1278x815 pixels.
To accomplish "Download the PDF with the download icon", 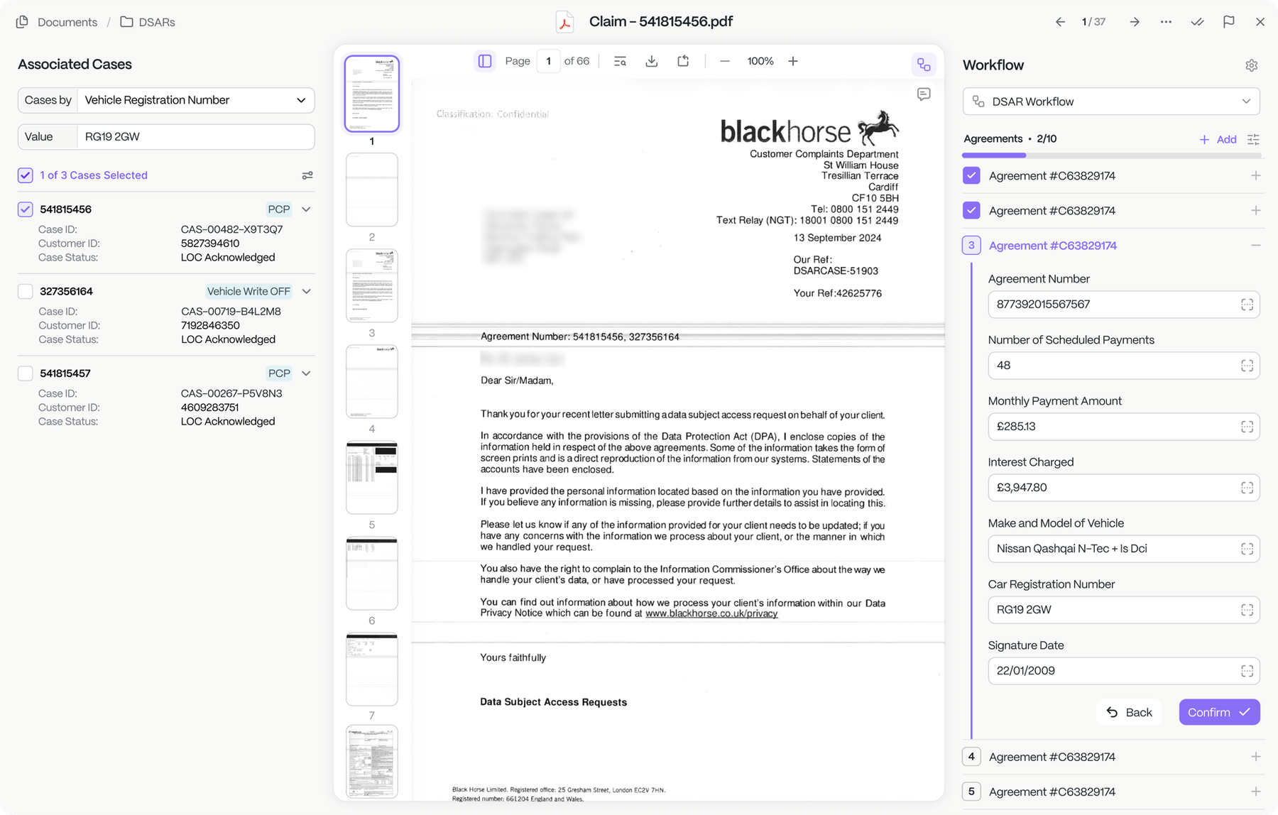I will (651, 62).
